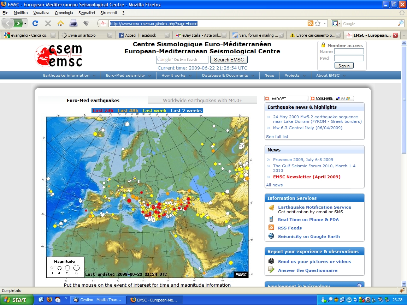Click the Windows start button
The width and height of the screenshot is (407, 305).
point(17,300)
